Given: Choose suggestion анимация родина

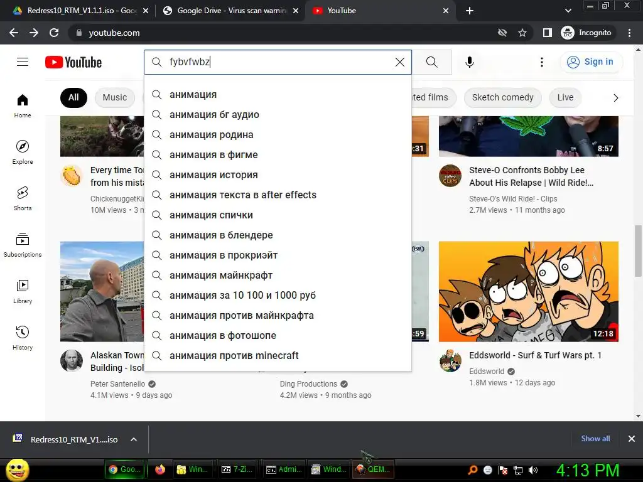Looking at the screenshot, I should click(278, 135).
